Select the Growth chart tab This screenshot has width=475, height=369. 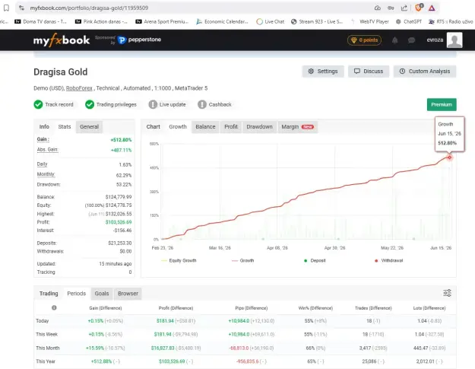178,127
